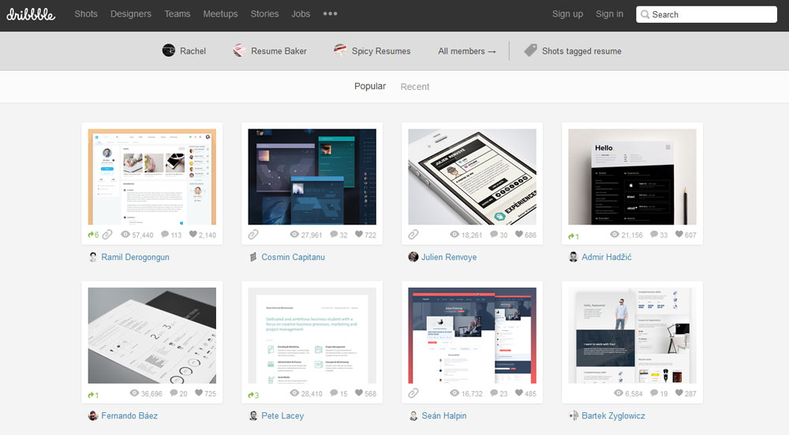Open Ramil Derogongun's shot thumbnail
The image size is (789, 435).
(x=152, y=177)
